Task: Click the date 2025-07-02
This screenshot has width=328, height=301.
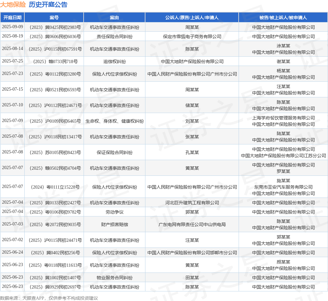Action: click(12, 240)
